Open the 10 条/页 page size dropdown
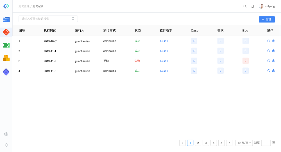Viewport: 281px width, 152px height. point(244,143)
